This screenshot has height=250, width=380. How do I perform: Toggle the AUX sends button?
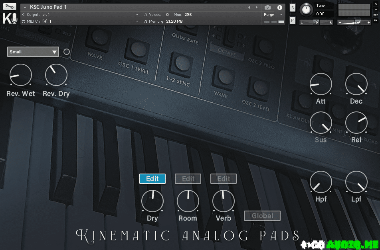[376, 15]
